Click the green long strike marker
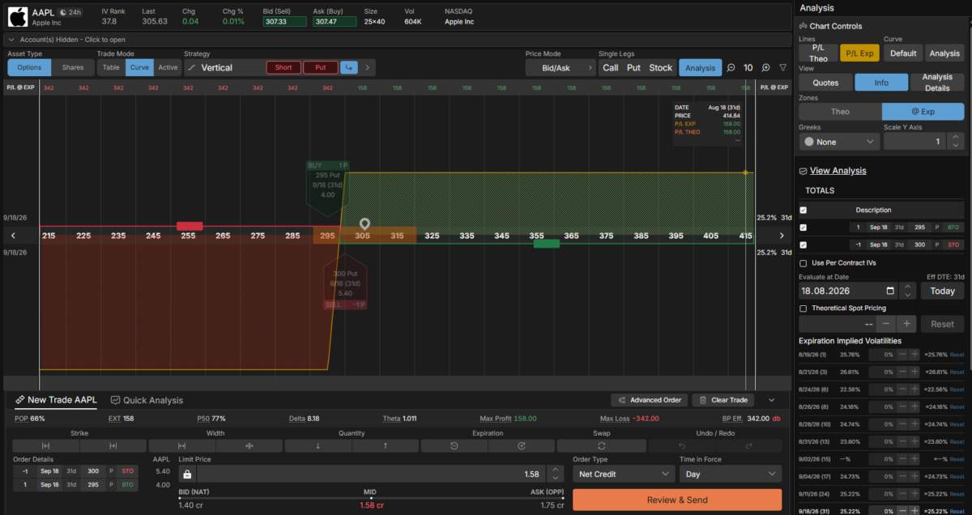Viewport: 972px width, 515px height. coord(546,243)
